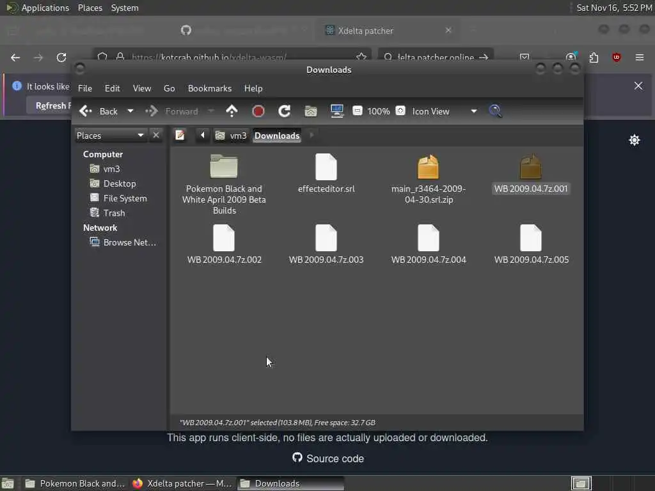Viewport: 655px width, 491px height.
Task: Reload the page in Firefox
Action: [x=61, y=57]
